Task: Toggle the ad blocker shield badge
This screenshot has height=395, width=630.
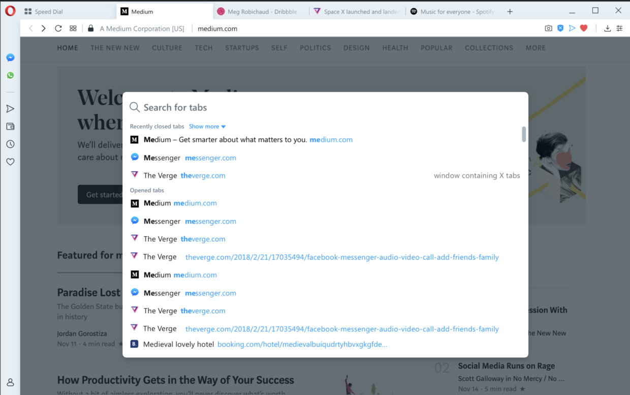Action: [x=560, y=28]
